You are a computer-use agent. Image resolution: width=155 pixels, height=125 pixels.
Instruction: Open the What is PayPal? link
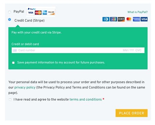(137, 12)
